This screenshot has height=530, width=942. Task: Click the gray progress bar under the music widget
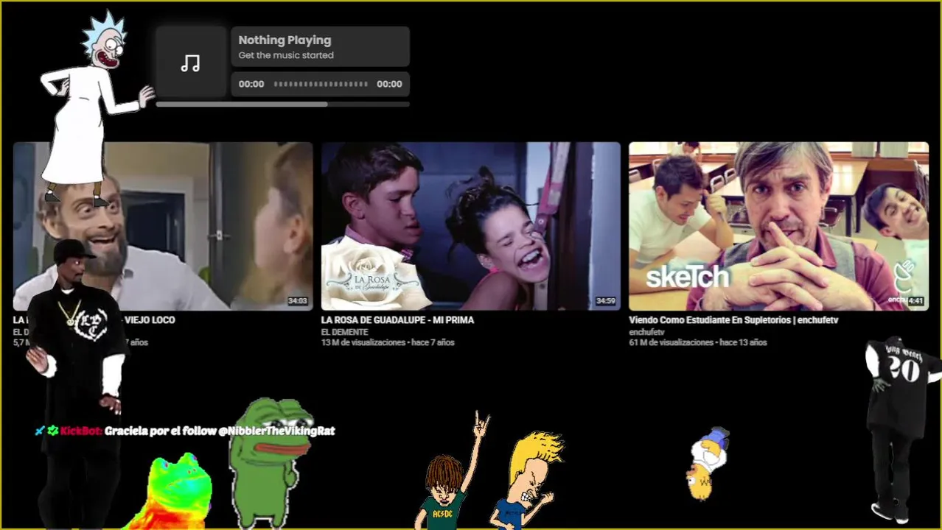point(282,105)
